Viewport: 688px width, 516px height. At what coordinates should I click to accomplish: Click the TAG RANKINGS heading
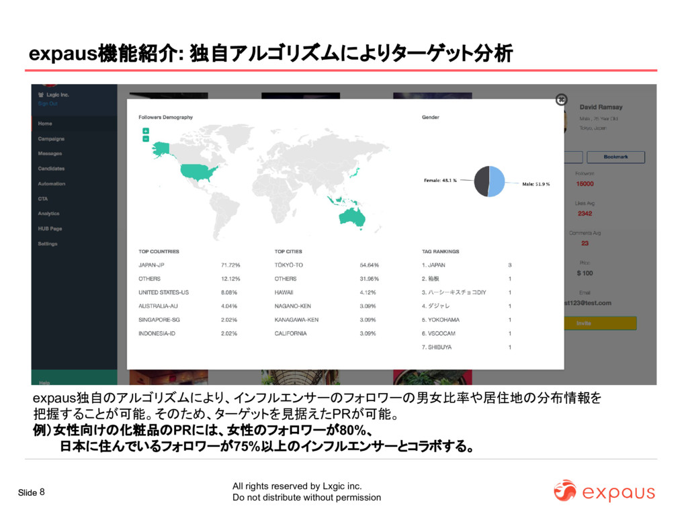[x=441, y=251]
